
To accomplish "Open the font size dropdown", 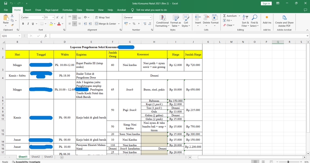I will 53,17.
